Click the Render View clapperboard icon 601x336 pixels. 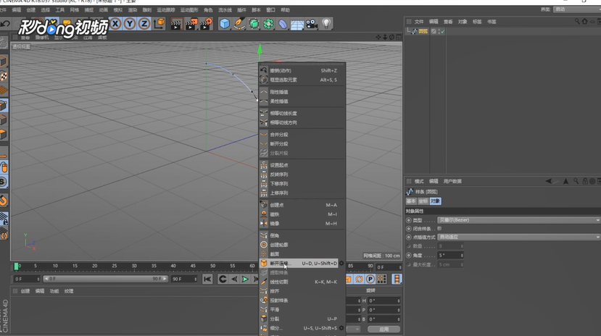(176, 24)
